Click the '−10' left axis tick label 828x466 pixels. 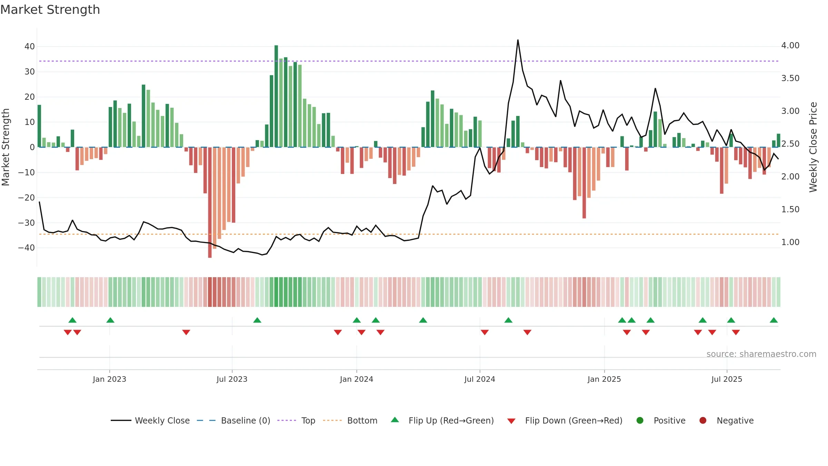click(x=27, y=172)
